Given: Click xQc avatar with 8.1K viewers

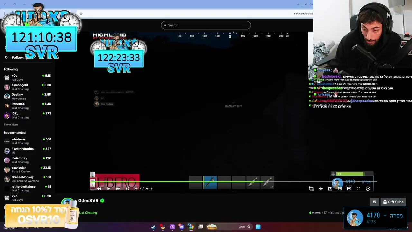Looking at the screenshot, I should point(7,78).
